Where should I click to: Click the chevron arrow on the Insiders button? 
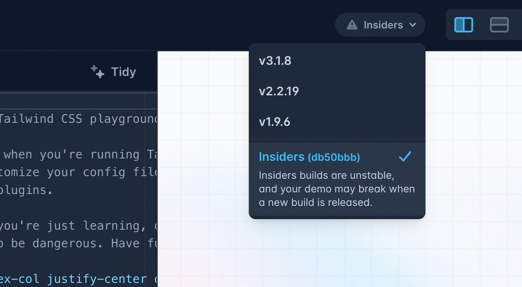tap(413, 25)
